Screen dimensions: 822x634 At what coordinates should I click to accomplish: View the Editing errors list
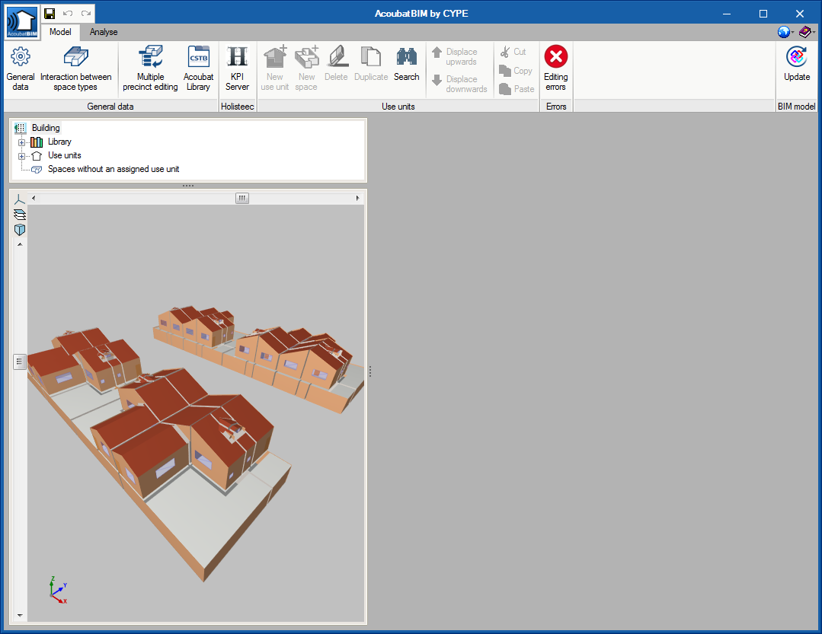pyautogui.click(x=555, y=67)
